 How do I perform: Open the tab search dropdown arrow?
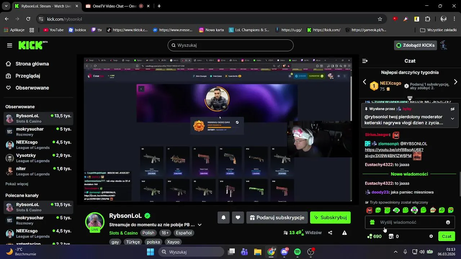tap(6, 6)
